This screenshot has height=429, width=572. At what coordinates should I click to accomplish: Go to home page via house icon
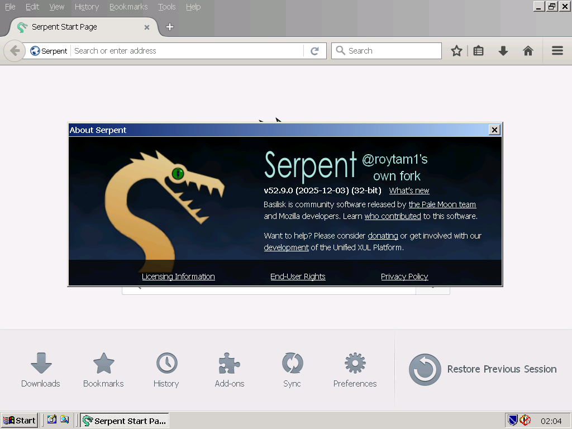(528, 51)
